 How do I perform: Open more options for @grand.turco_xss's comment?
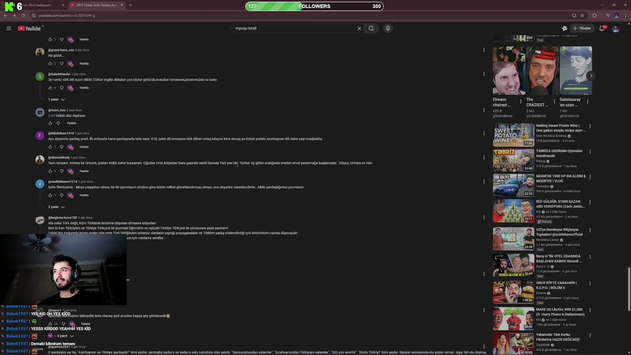[484, 50]
